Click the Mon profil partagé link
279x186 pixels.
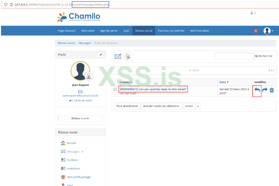(x=79, y=177)
